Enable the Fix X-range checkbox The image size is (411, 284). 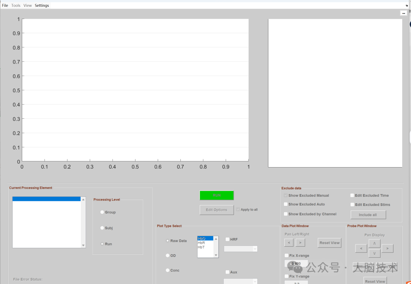tap(287, 255)
